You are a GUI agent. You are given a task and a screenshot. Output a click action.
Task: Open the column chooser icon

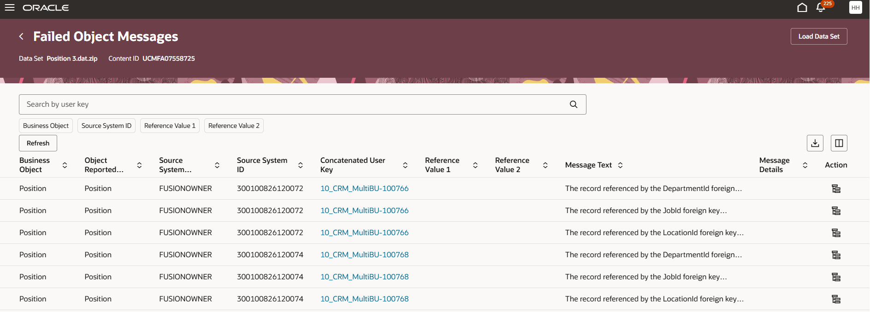tap(839, 143)
